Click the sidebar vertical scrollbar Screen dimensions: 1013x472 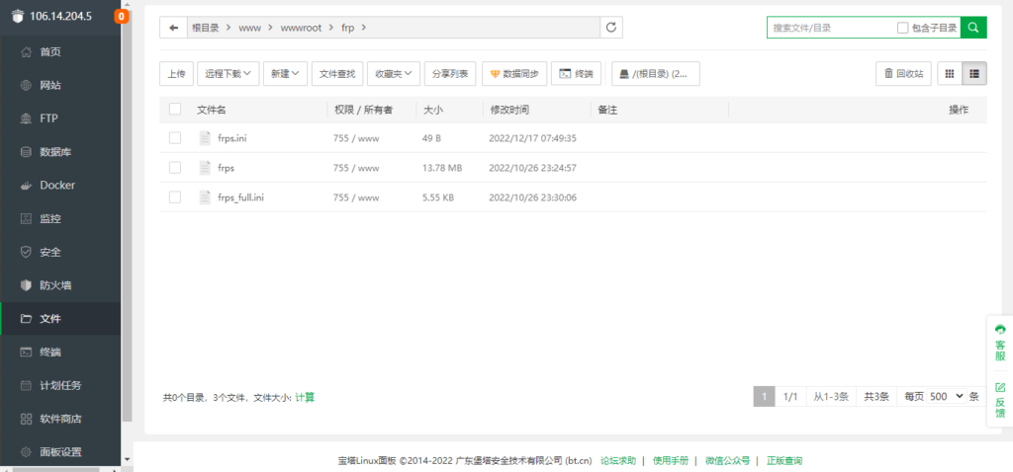[x=127, y=227]
